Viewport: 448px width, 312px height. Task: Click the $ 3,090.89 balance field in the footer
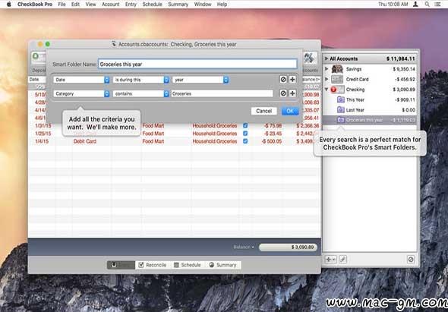tap(288, 247)
